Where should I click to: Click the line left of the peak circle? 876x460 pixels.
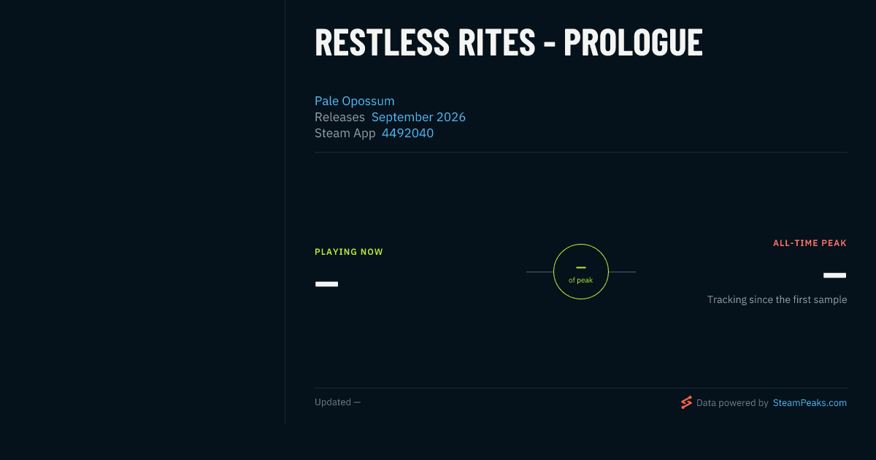(539, 272)
